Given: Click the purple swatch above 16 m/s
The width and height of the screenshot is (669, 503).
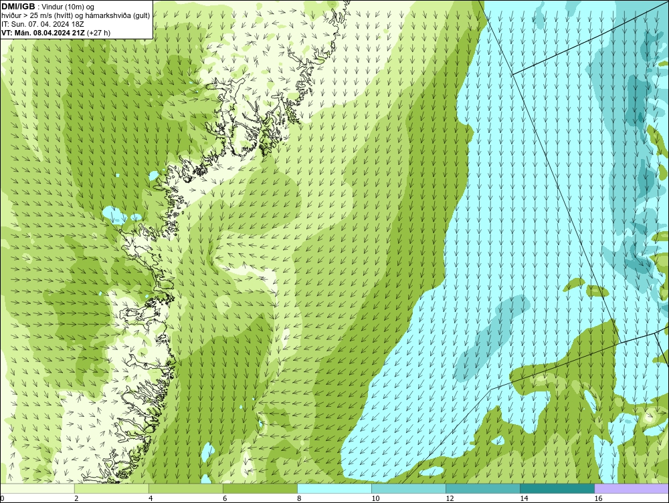Looking at the screenshot, I should (632, 488).
